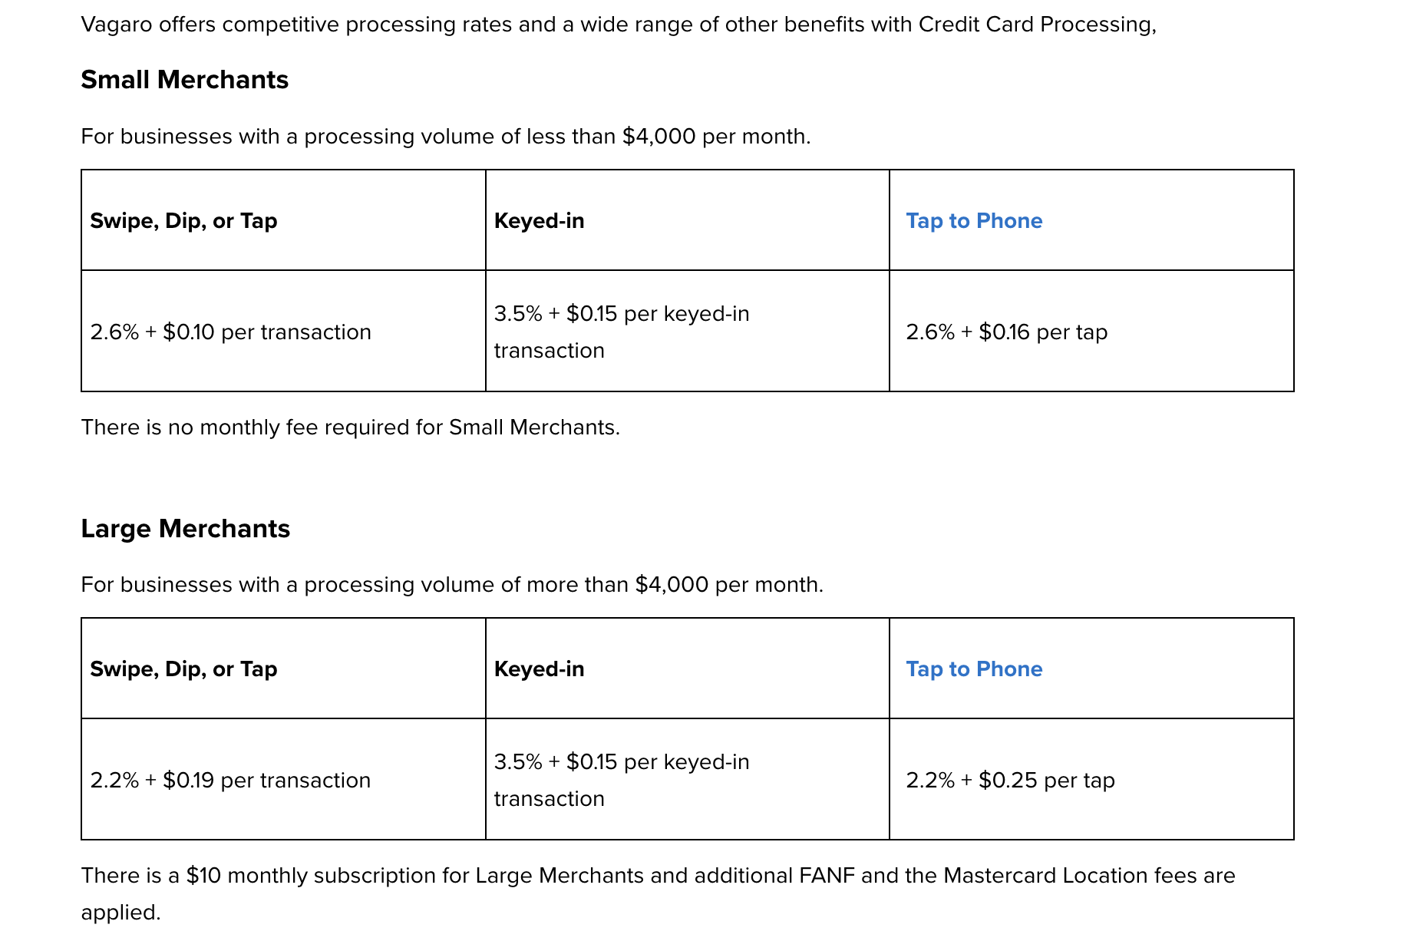Click the 2.6% + $0.10 per transaction cell
The height and width of the screenshot is (941, 1426).
(230, 332)
